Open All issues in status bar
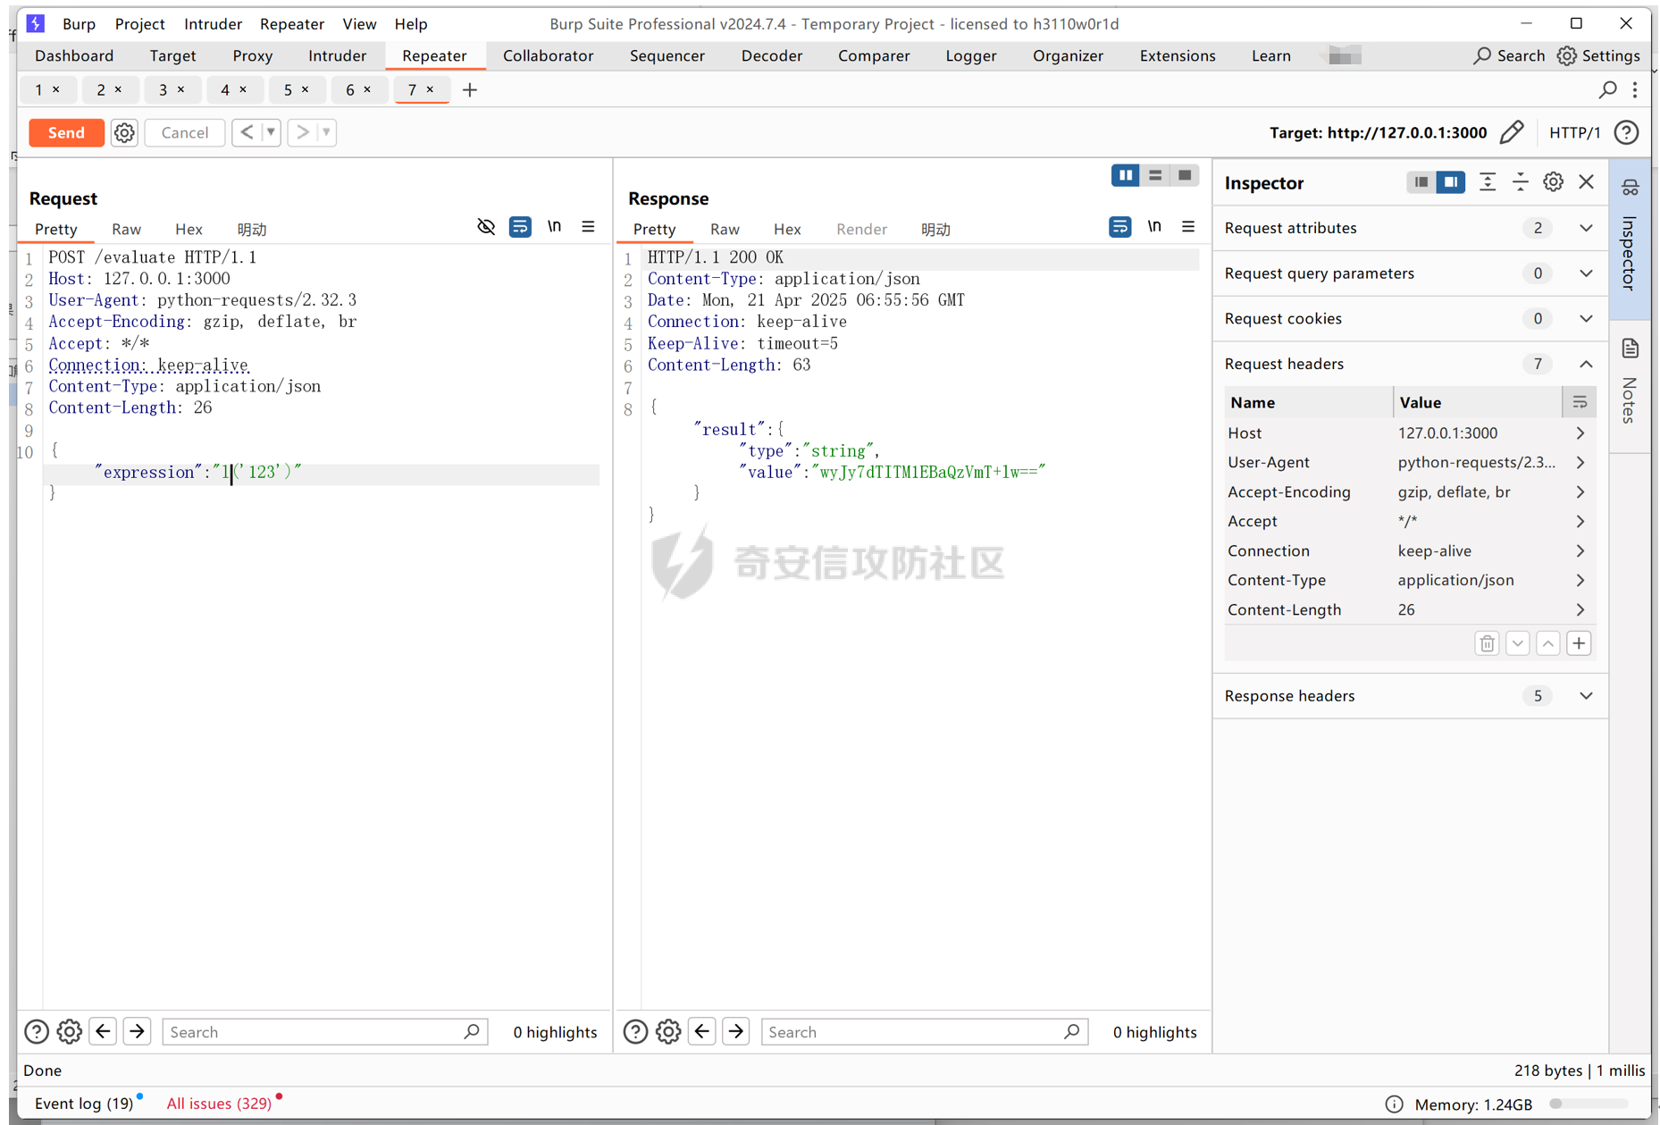The width and height of the screenshot is (1660, 1125). pyautogui.click(x=219, y=1104)
